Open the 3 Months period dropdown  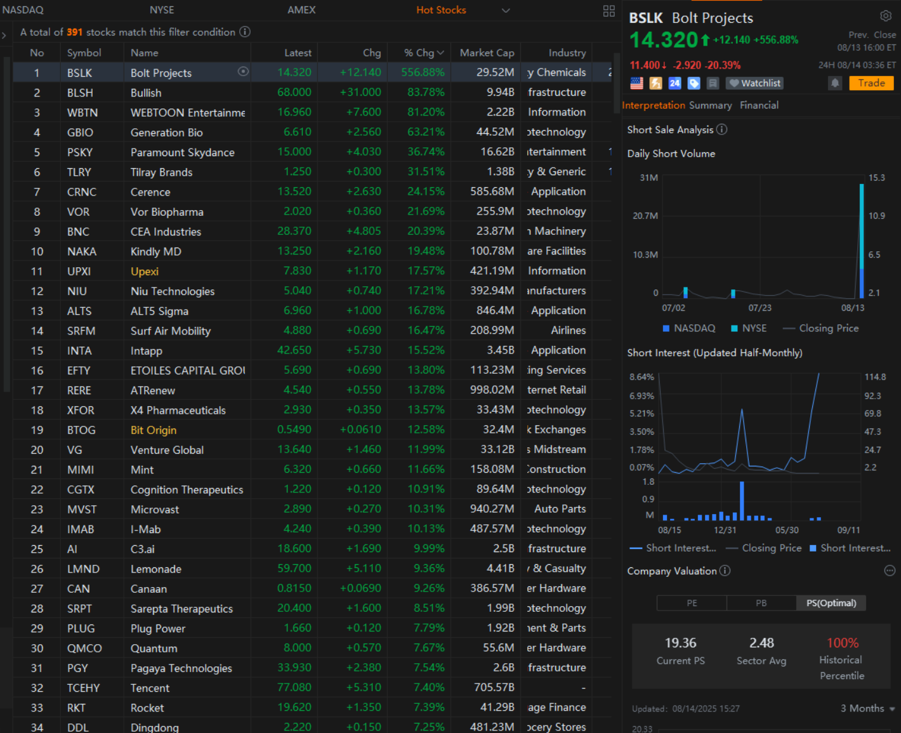867,708
